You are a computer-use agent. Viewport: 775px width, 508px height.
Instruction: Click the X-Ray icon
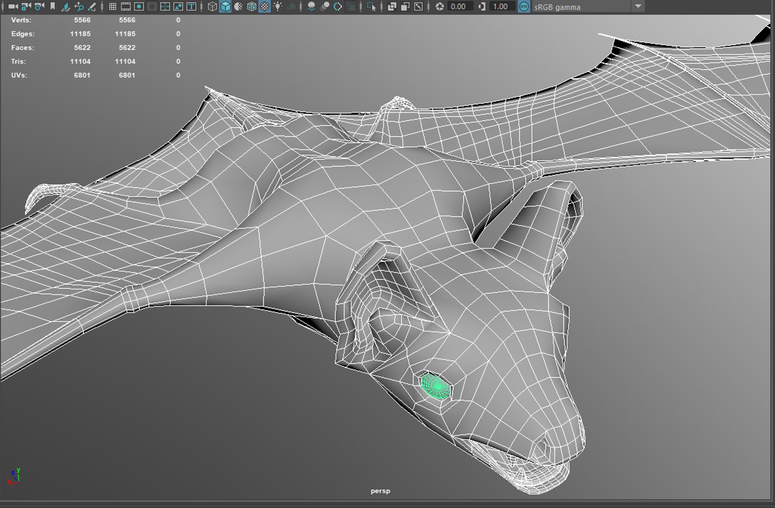(x=392, y=7)
